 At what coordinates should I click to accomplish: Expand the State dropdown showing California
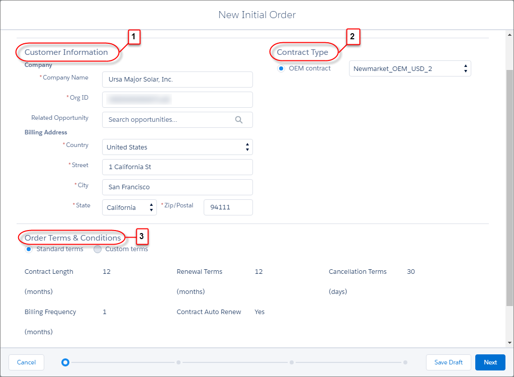click(x=129, y=207)
